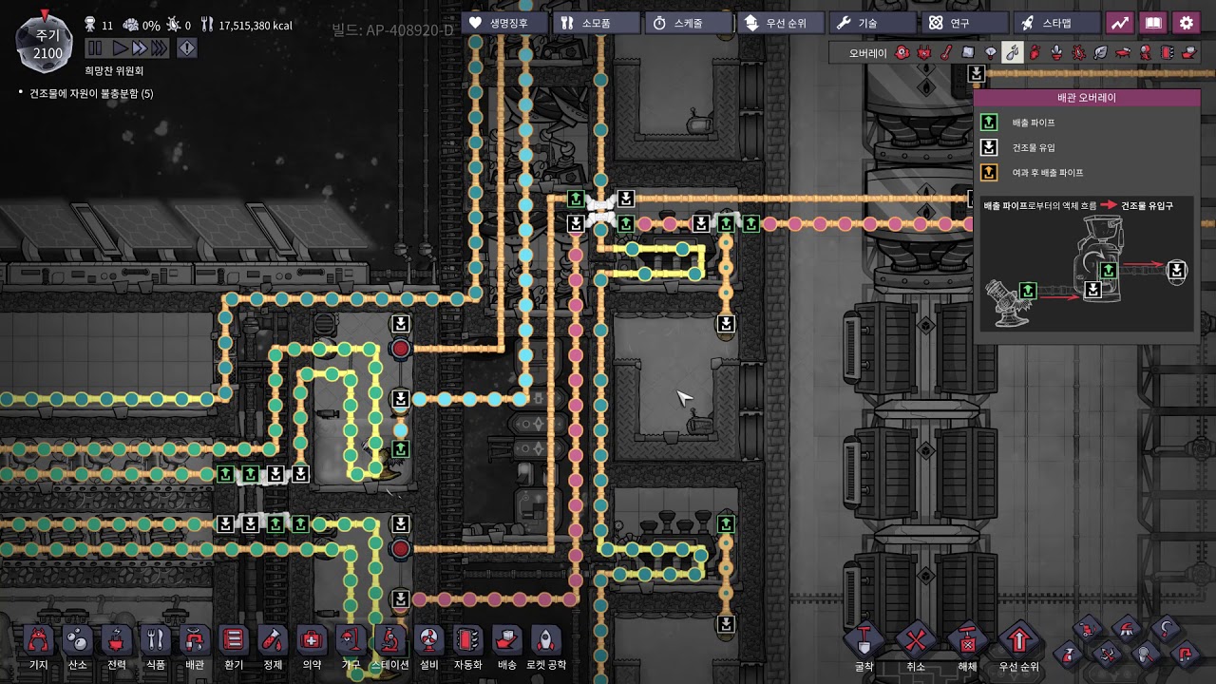Open the 우선 순위 (Priorities) tab

[781, 23]
